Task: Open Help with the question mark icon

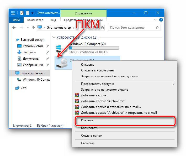Action: coord(161,20)
